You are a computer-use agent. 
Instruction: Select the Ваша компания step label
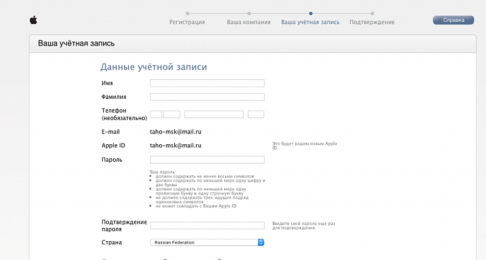pos(248,22)
